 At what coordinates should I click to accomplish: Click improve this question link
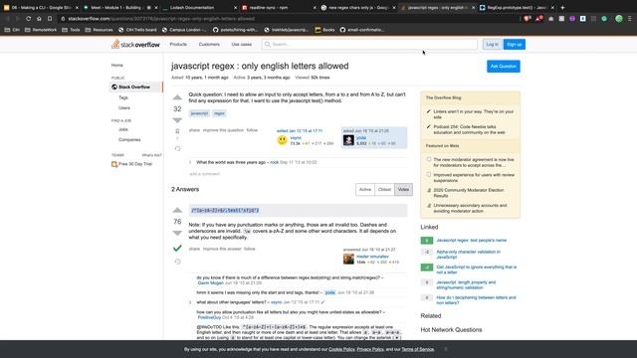tap(223, 130)
